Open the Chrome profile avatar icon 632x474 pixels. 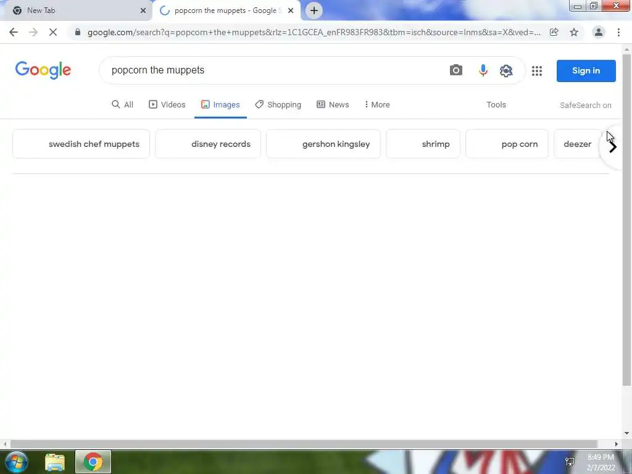[x=599, y=32]
